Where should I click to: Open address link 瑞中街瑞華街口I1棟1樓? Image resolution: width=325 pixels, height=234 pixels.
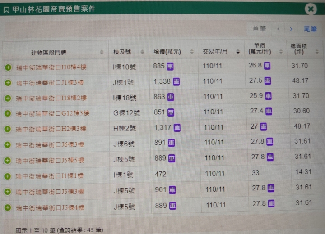pyautogui.click(x=50, y=176)
